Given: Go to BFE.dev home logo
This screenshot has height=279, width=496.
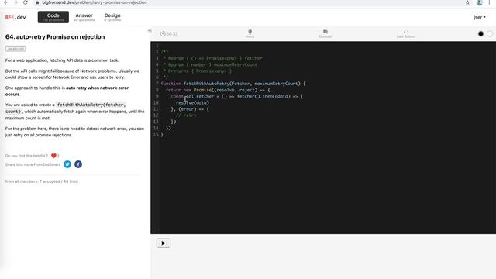Looking at the screenshot, I should coord(15,17).
